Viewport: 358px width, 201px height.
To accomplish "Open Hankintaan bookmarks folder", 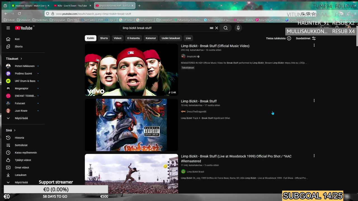I will click(40, 20).
